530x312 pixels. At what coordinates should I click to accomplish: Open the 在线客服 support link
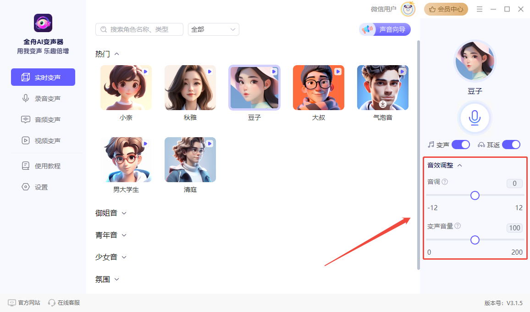[64, 302]
